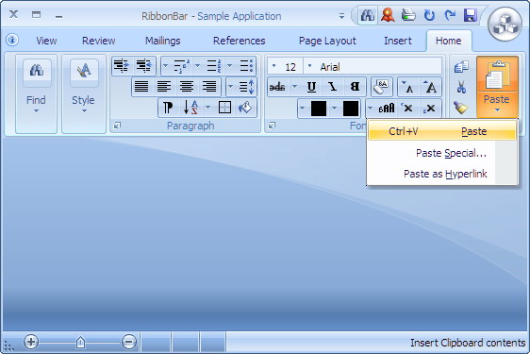Screen dimensions: 530x354
Task: Click the zoom minus button in status bar
Action: pos(129,342)
